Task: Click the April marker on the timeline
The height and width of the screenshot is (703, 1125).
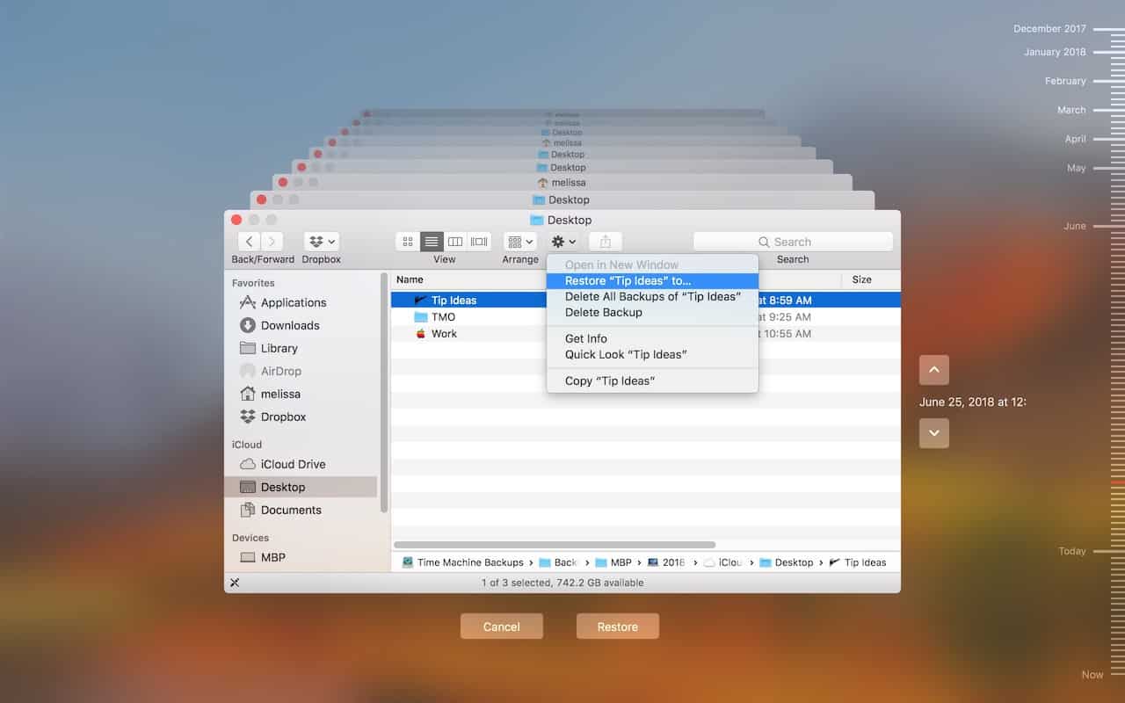Action: point(1075,139)
